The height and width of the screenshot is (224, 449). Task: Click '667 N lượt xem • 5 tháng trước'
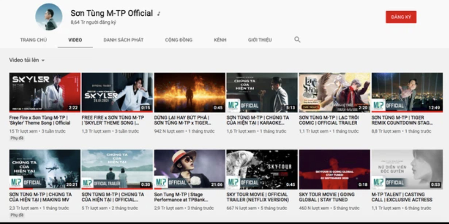click(x=256, y=208)
